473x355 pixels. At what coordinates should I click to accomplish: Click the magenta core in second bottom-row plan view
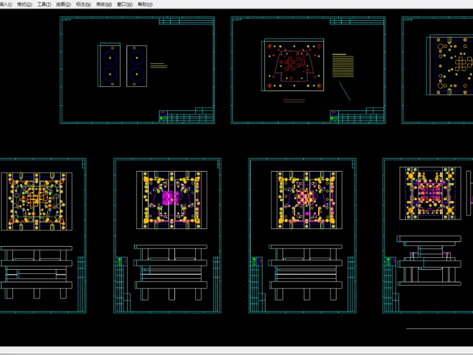point(170,198)
